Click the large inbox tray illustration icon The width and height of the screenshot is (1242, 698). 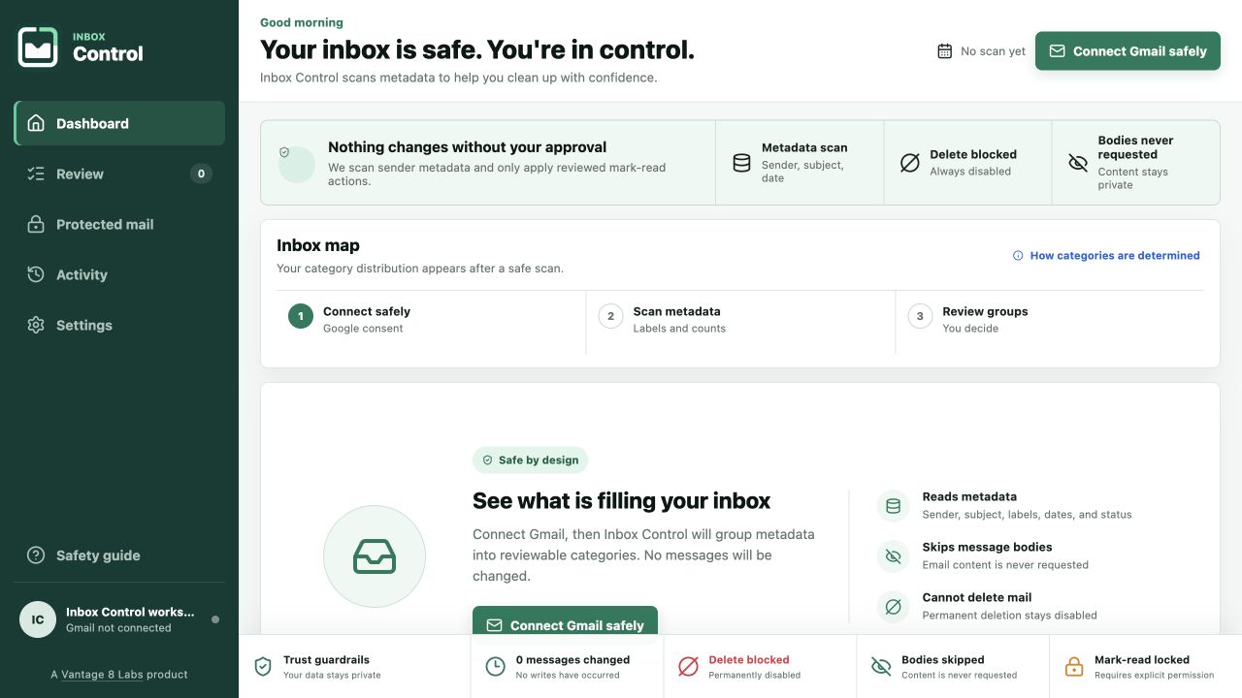(375, 556)
